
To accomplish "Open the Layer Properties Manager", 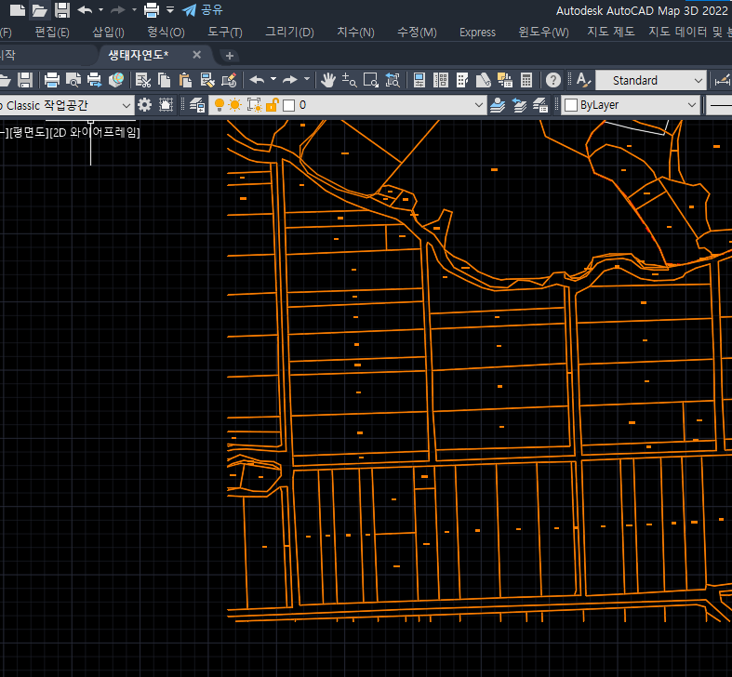I will click(197, 105).
